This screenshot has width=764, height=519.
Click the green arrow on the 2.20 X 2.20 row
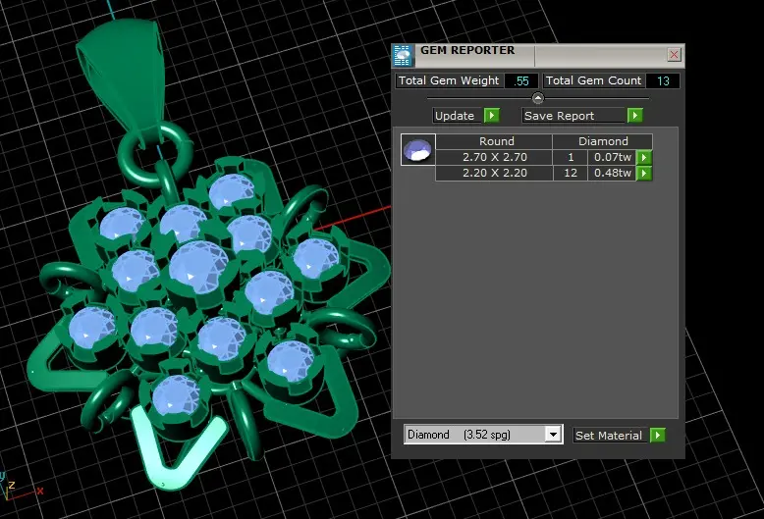point(644,173)
